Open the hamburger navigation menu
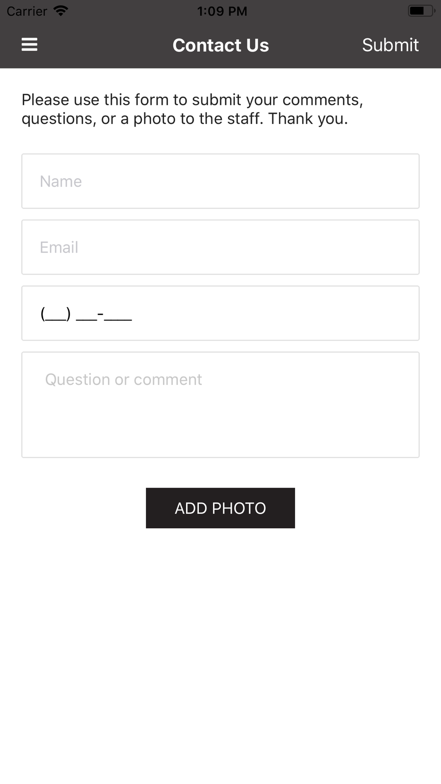 pyautogui.click(x=30, y=45)
